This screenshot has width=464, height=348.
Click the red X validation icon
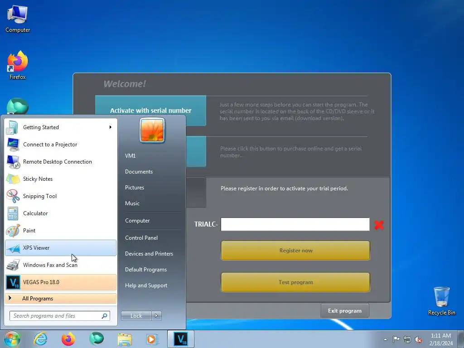click(379, 225)
